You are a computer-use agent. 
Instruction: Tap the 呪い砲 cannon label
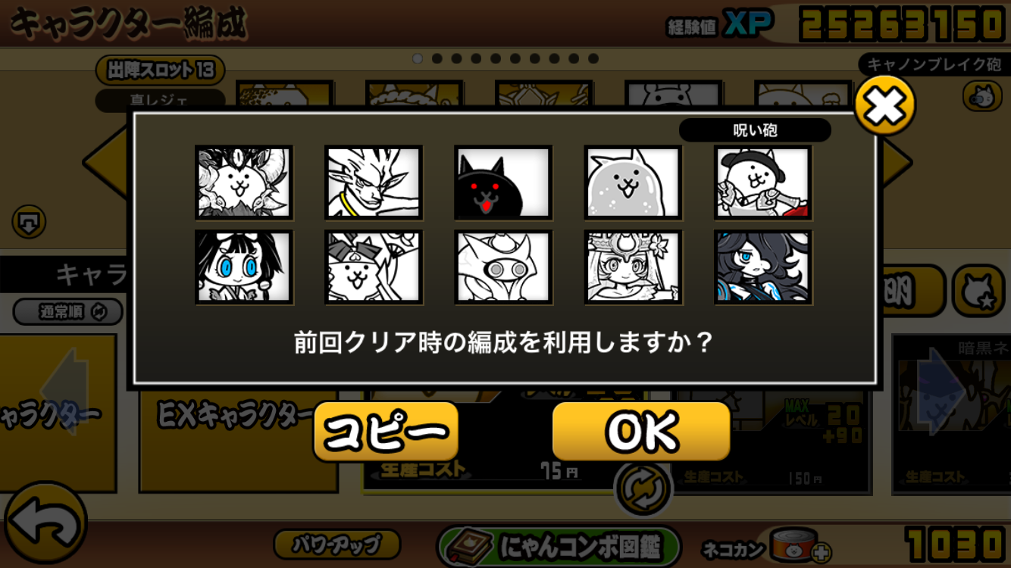(x=755, y=130)
